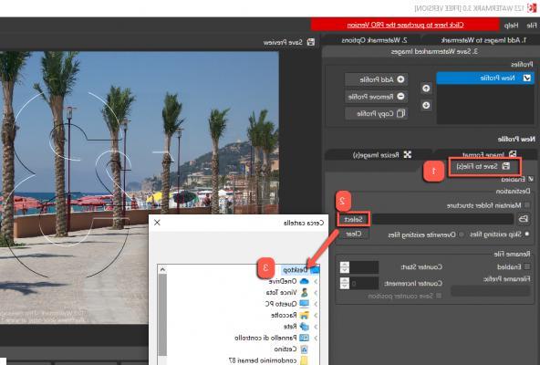
Task: Choose Overwrite existing files option
Action: click(x=462, y=235)
